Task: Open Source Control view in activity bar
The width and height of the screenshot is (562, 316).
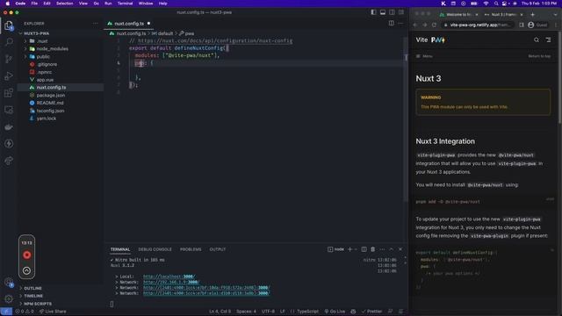Action: point(9,59)
